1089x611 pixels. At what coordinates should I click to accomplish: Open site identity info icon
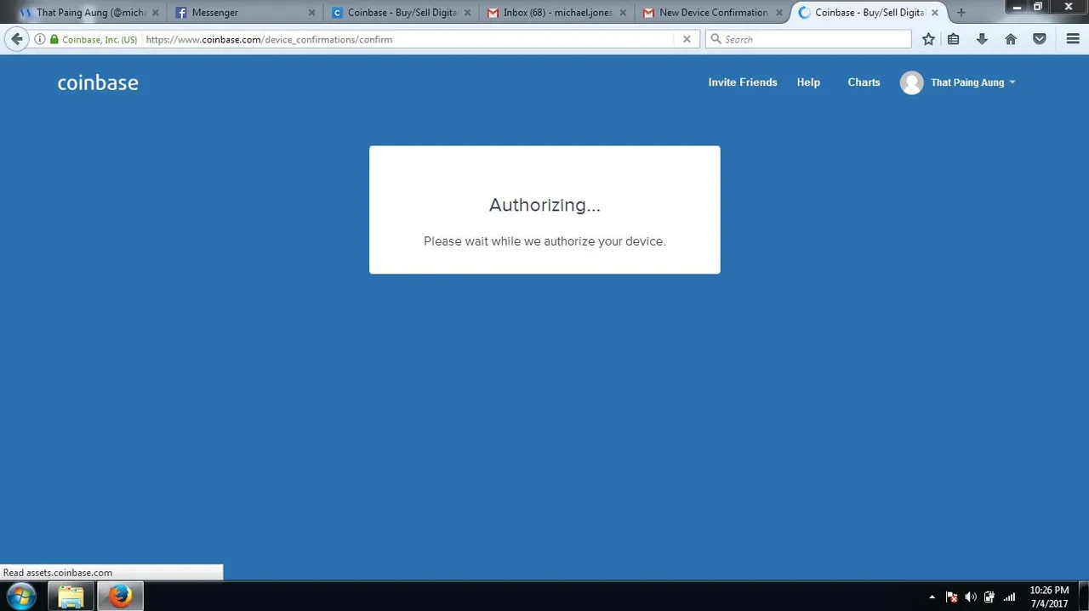click(x=39, y=39)
